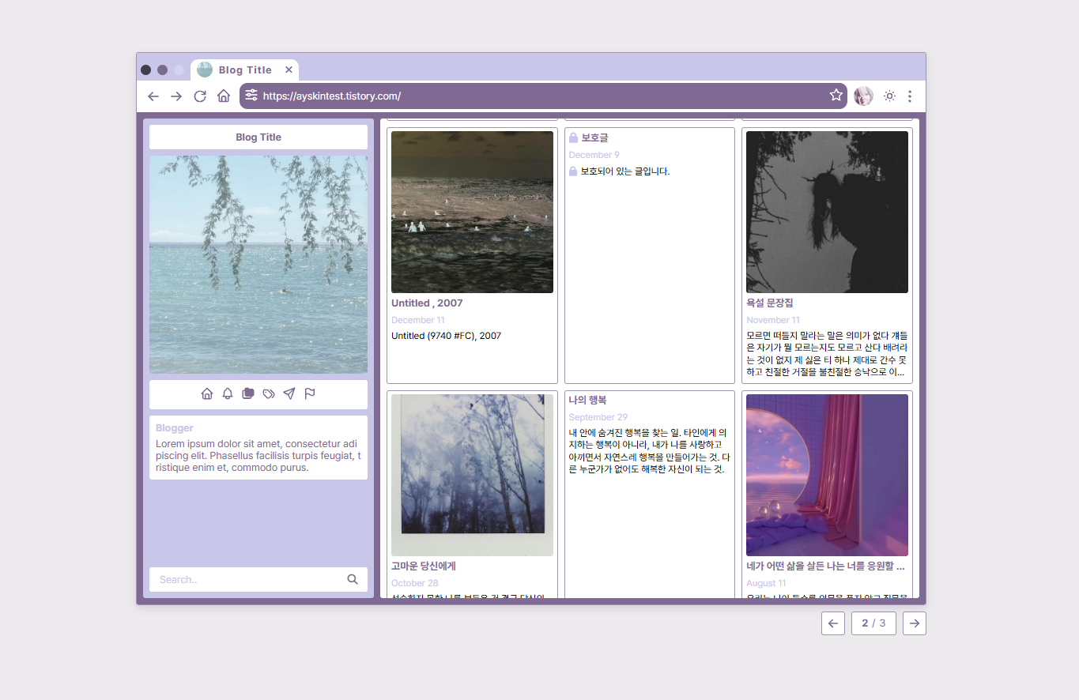This screenshot has height=700, width=1079.
Task: Click the 'September 29' date text
Action: (x=598, y=417)
